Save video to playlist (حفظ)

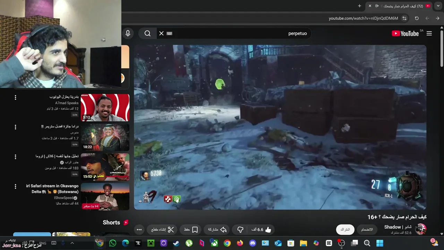tap(191, 230)
